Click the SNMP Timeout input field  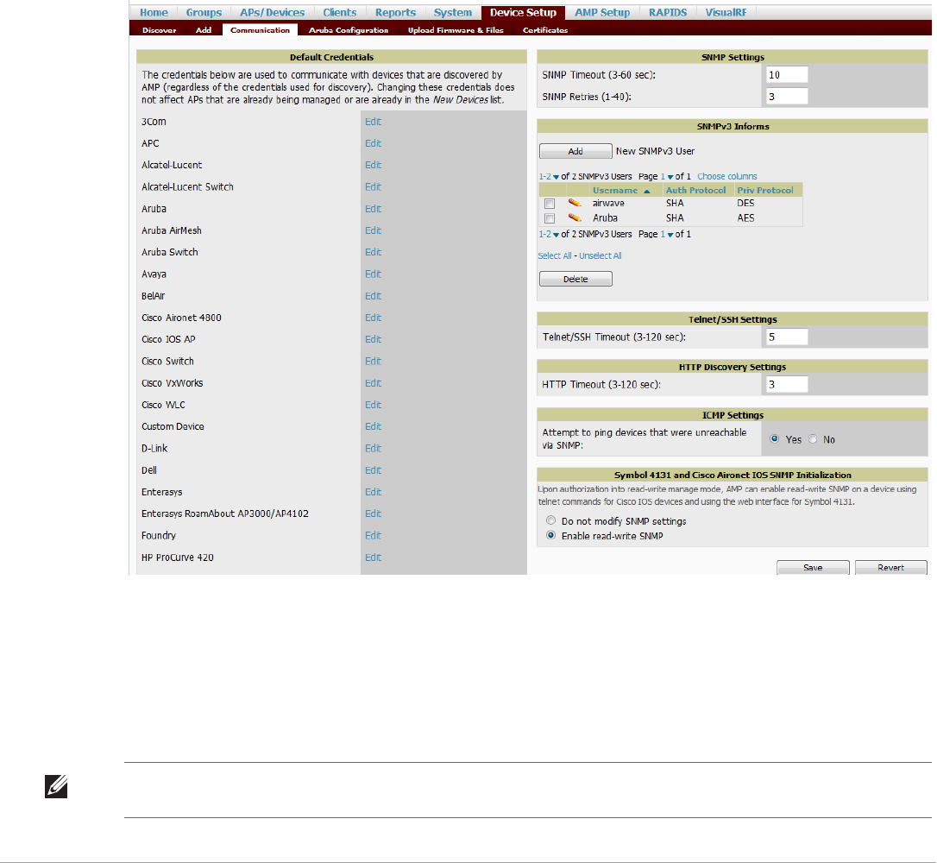pyautogui.click(x=786, y=75)
